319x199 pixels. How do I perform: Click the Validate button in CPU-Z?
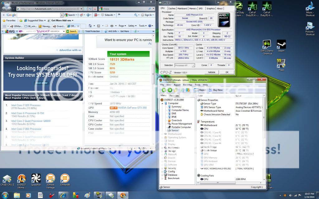212,72
